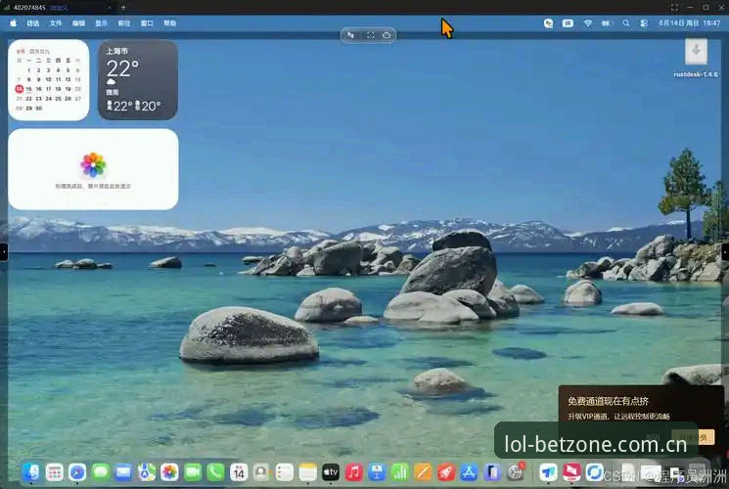The image size is (729, 489).
Task: Open System Settings with the red badge in the Dock
Action: [515, 472]
